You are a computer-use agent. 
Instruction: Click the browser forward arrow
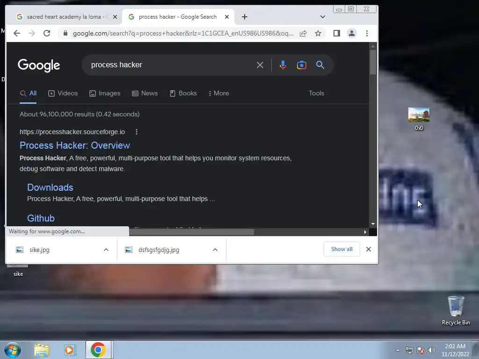tap(32, 33)
